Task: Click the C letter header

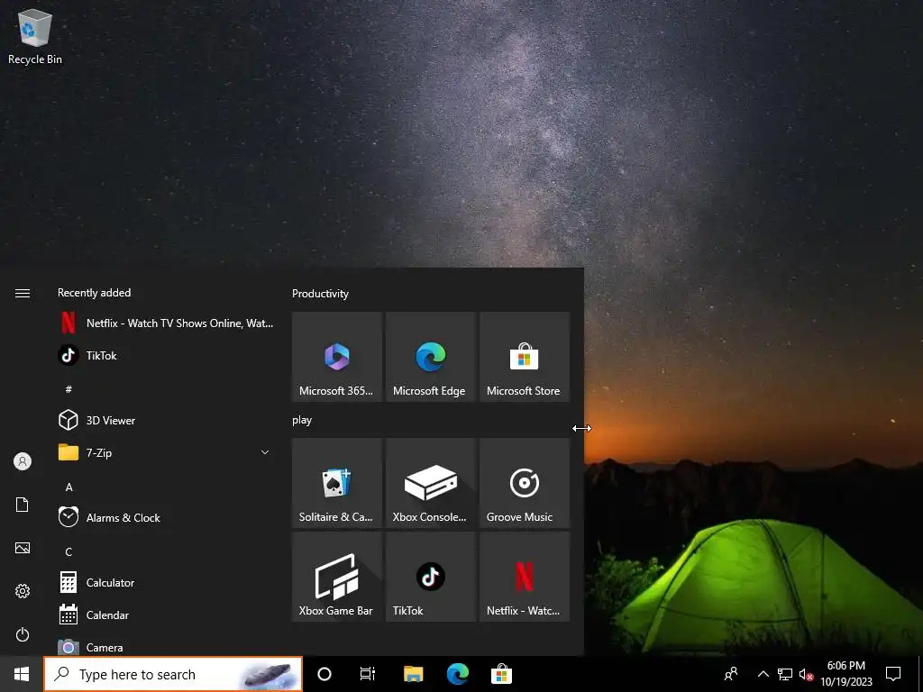Action: coord(69,552)
